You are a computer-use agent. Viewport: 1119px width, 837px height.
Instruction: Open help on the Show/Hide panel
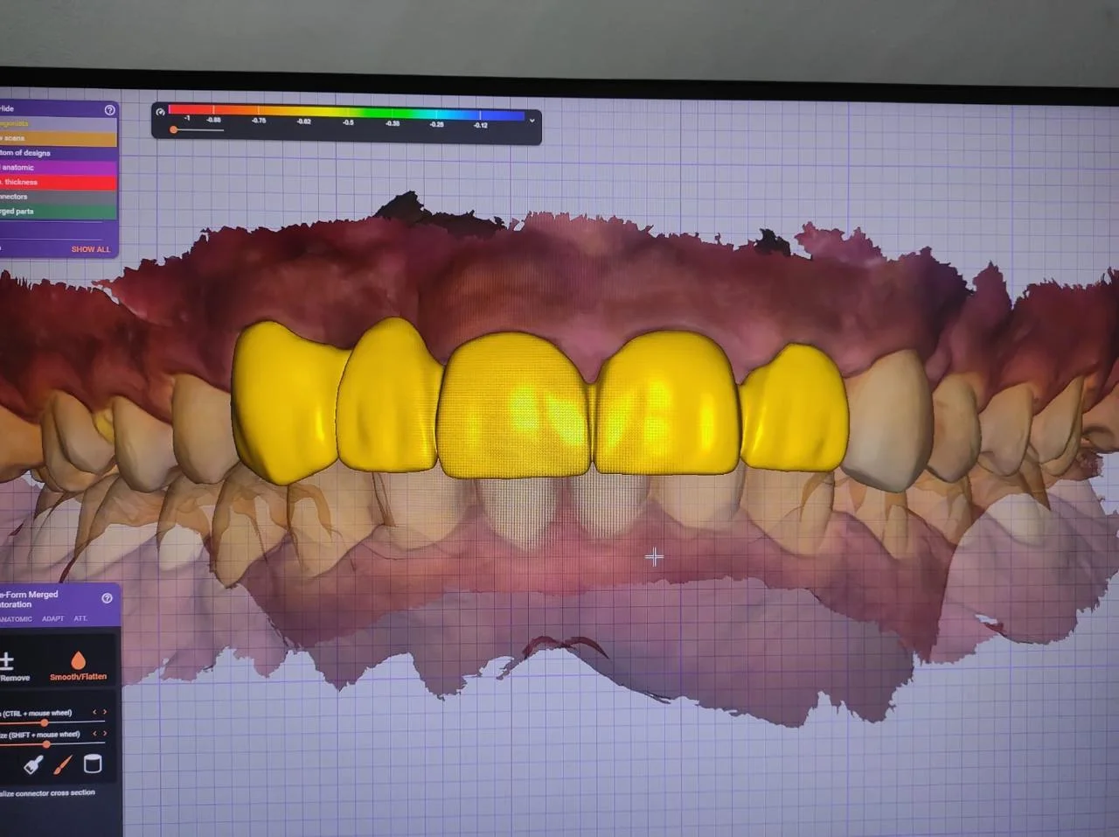(x=109, y=110)
